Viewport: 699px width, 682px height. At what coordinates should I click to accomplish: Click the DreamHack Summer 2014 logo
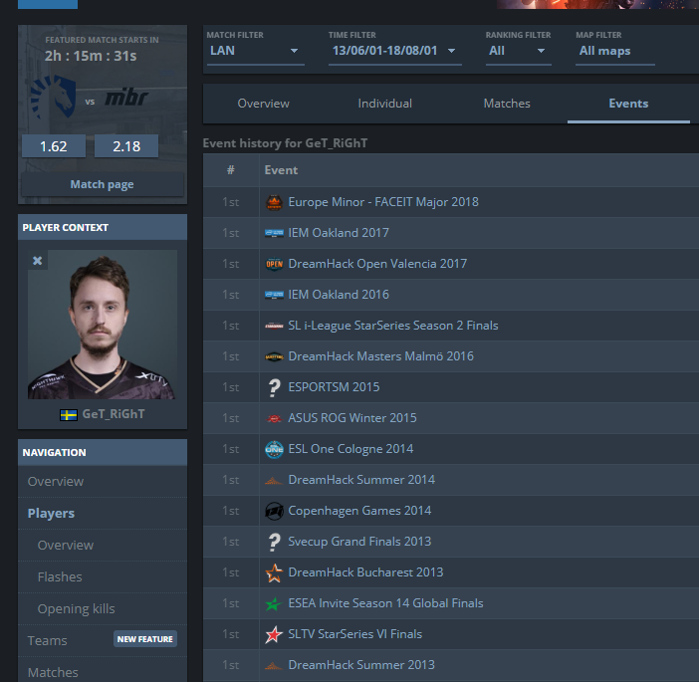click(x=274, y=481)
